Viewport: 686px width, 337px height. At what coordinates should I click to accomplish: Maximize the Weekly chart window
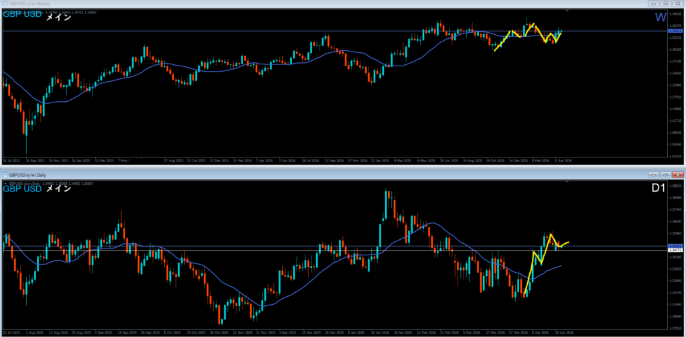[x=665, y=3]
